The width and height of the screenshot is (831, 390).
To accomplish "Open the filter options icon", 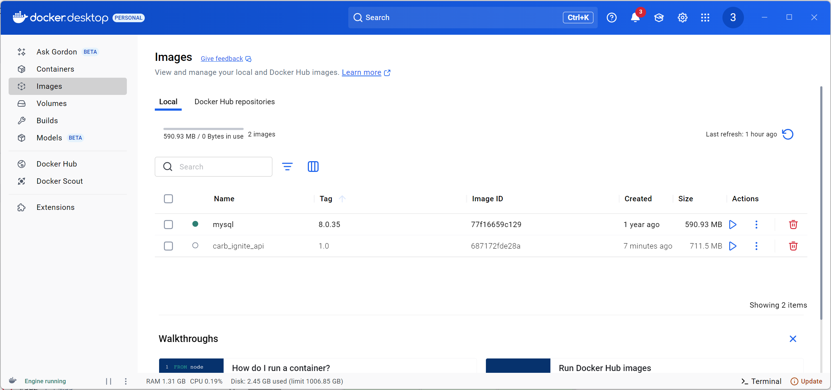I will 287,167.
